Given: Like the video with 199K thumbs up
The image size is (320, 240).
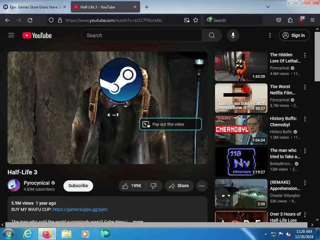Looking at the screenshot, I should (x=132, y=186).
